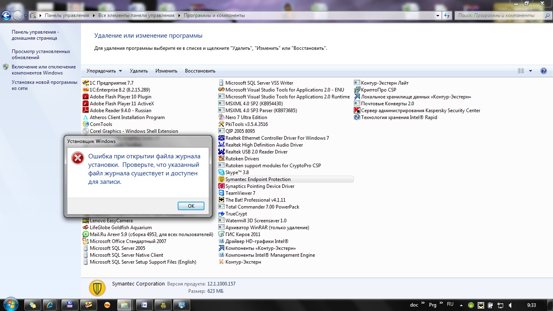Open Панель управления домашняя страница link
Image resolution: width=553 pixels, height=311 pixels.
[x=35, y=35]
